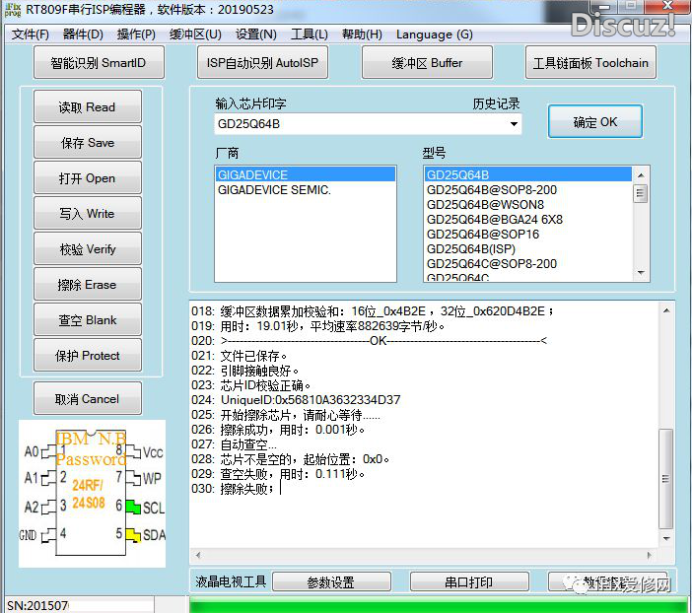
Task: Open the 帮助(H) menu
Action: (362, 34)
